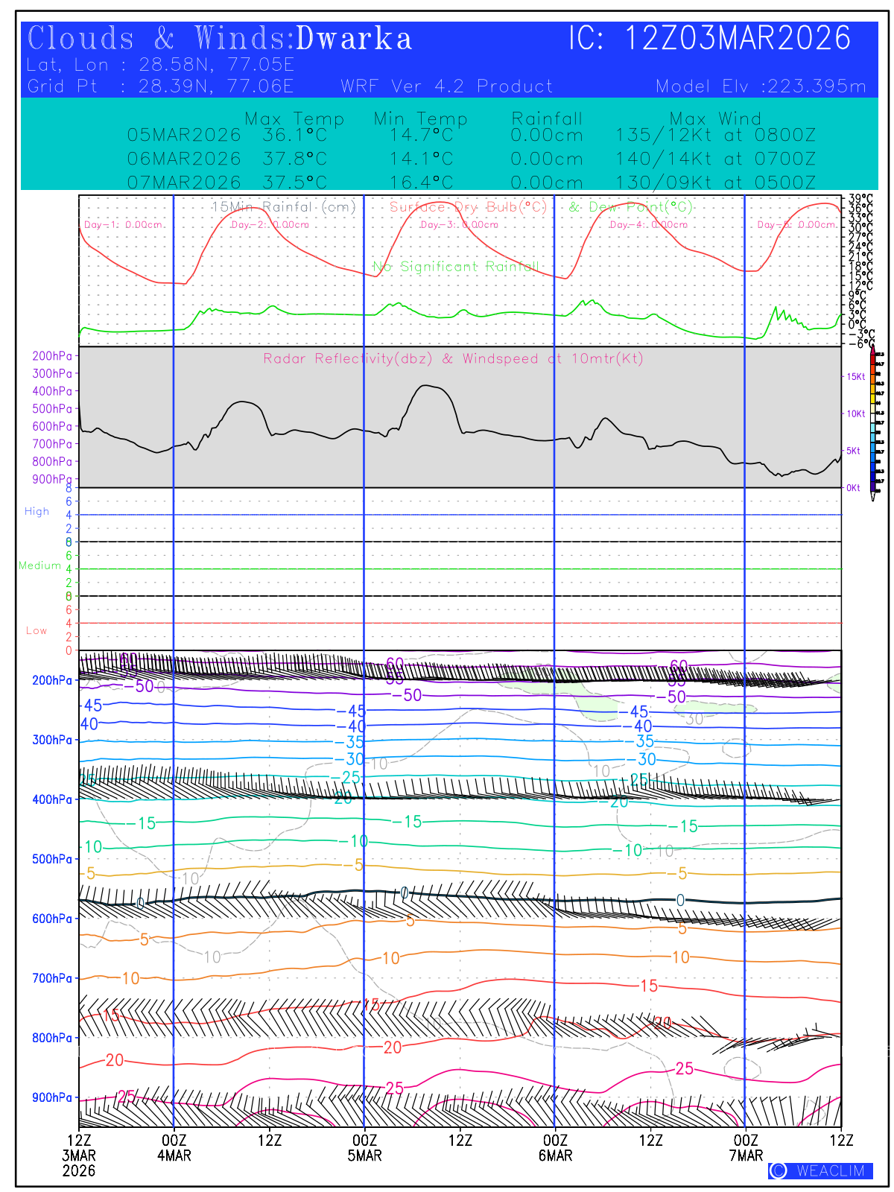Click the Surface Dry Bulb(°C) legend text
Screen dimensions: 894x1192
[468, 207]
